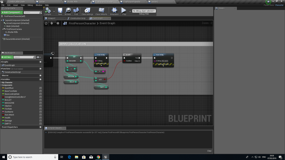Click the first Print String node header

coord(101,55)
